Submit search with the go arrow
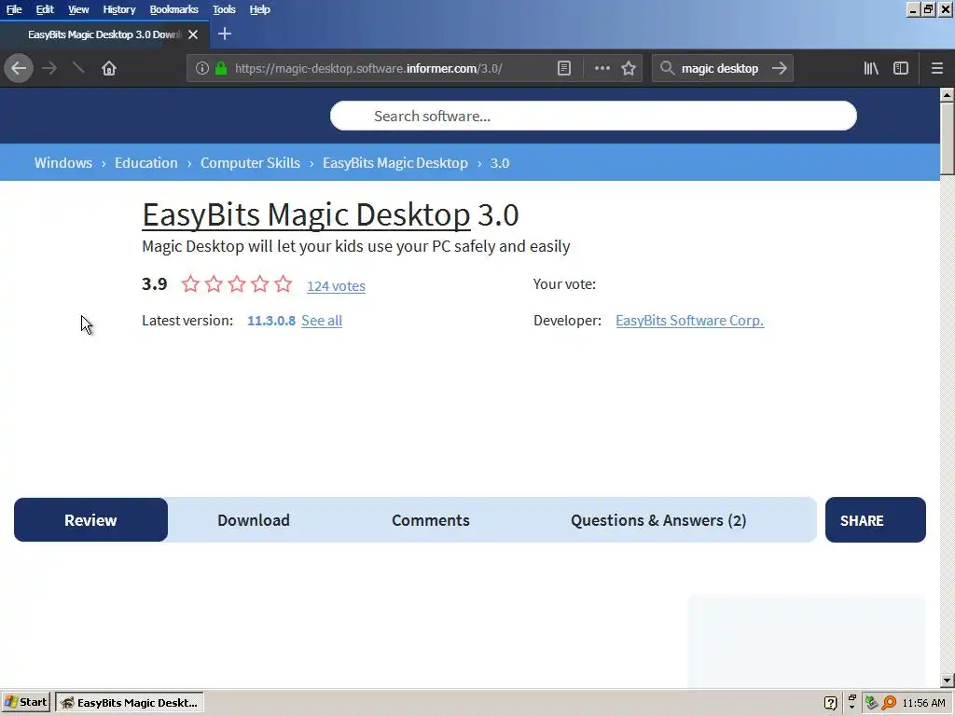The image size is (955, 716). point(779,68)
